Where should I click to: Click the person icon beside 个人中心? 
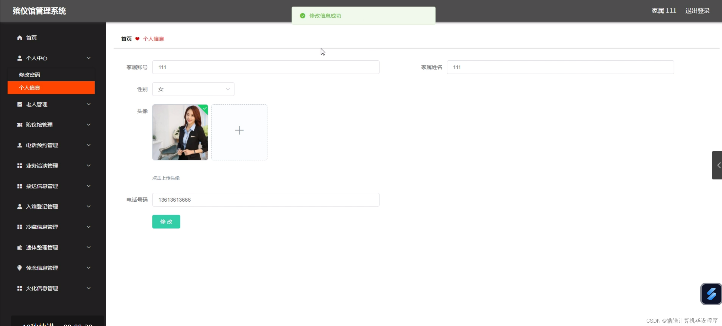(x=20, y=58)
